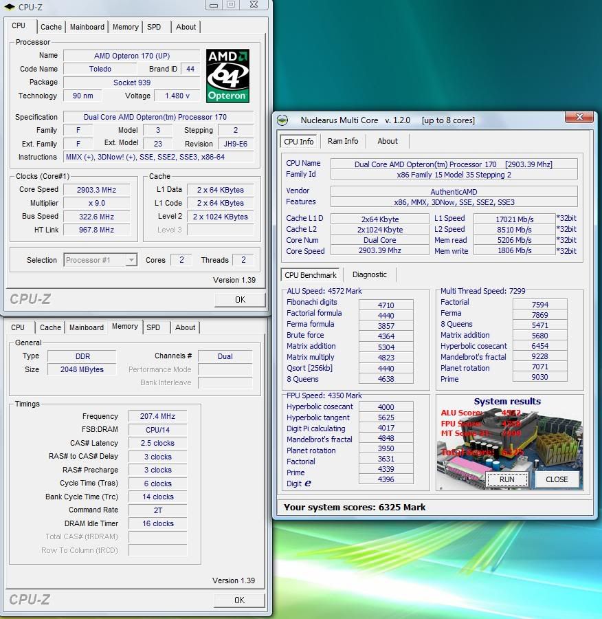Click OK in the top CPU-Z window
Viewport: 602px width, 619px height.
[x=240, y=300]
